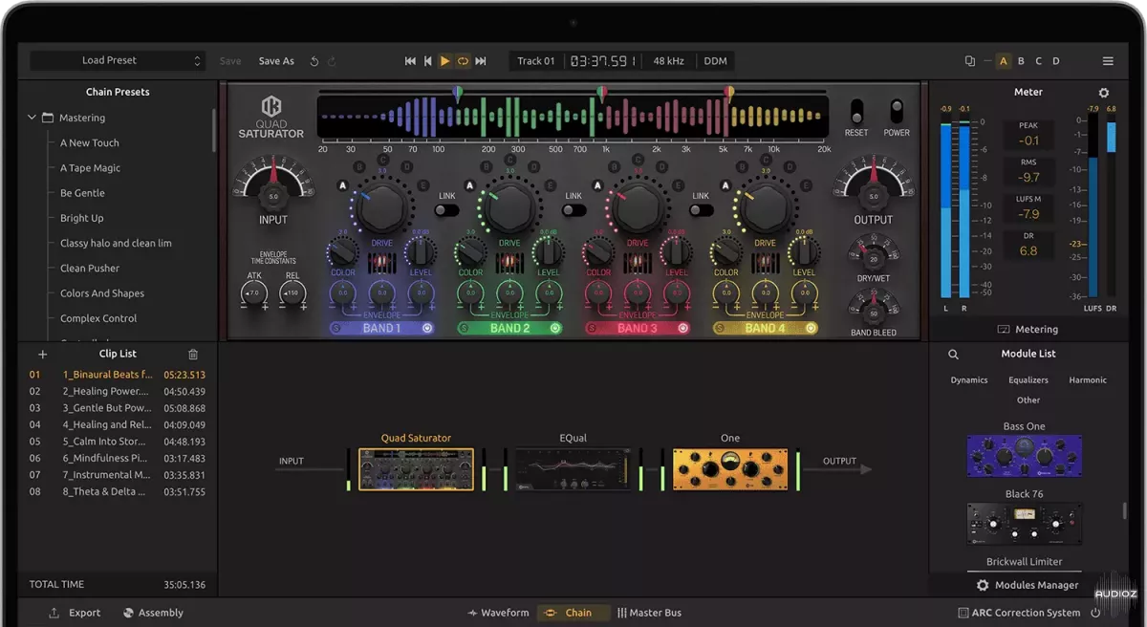The height and width of the screenshot is (627, 1147).
Task: Filter modules by Equalizers
Action: point(1028,380)
